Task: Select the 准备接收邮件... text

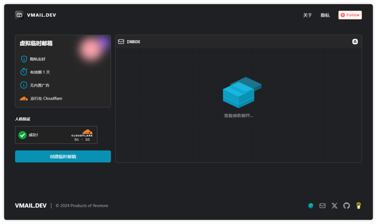Action: [x=238, y=116]
